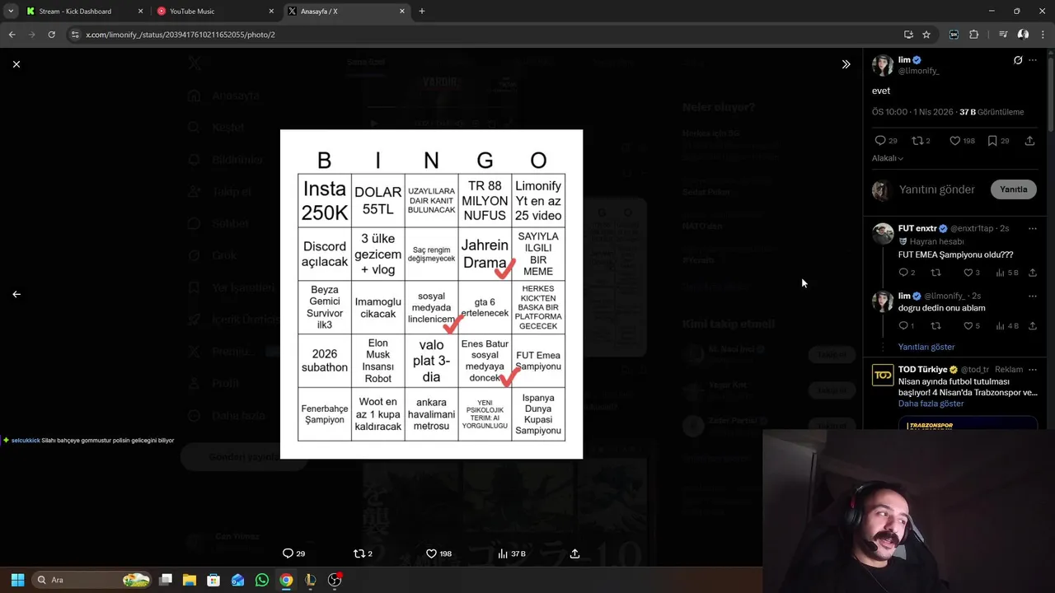The image size is (1055, 593).
Task: Open FUT enxtr's profile avatar
Action: 883,233
